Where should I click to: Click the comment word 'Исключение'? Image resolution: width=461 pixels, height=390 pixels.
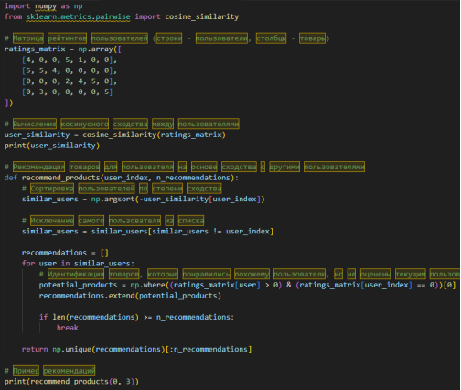click(52, 221)
